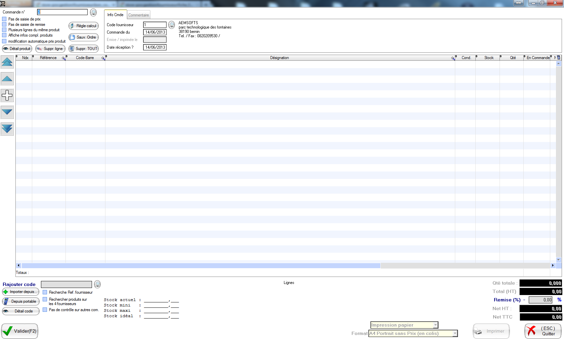Click search icon next to Commande n° field
The width and height of the screenshot is (564, 339).
pyautogui.click(x=93, y=12)
